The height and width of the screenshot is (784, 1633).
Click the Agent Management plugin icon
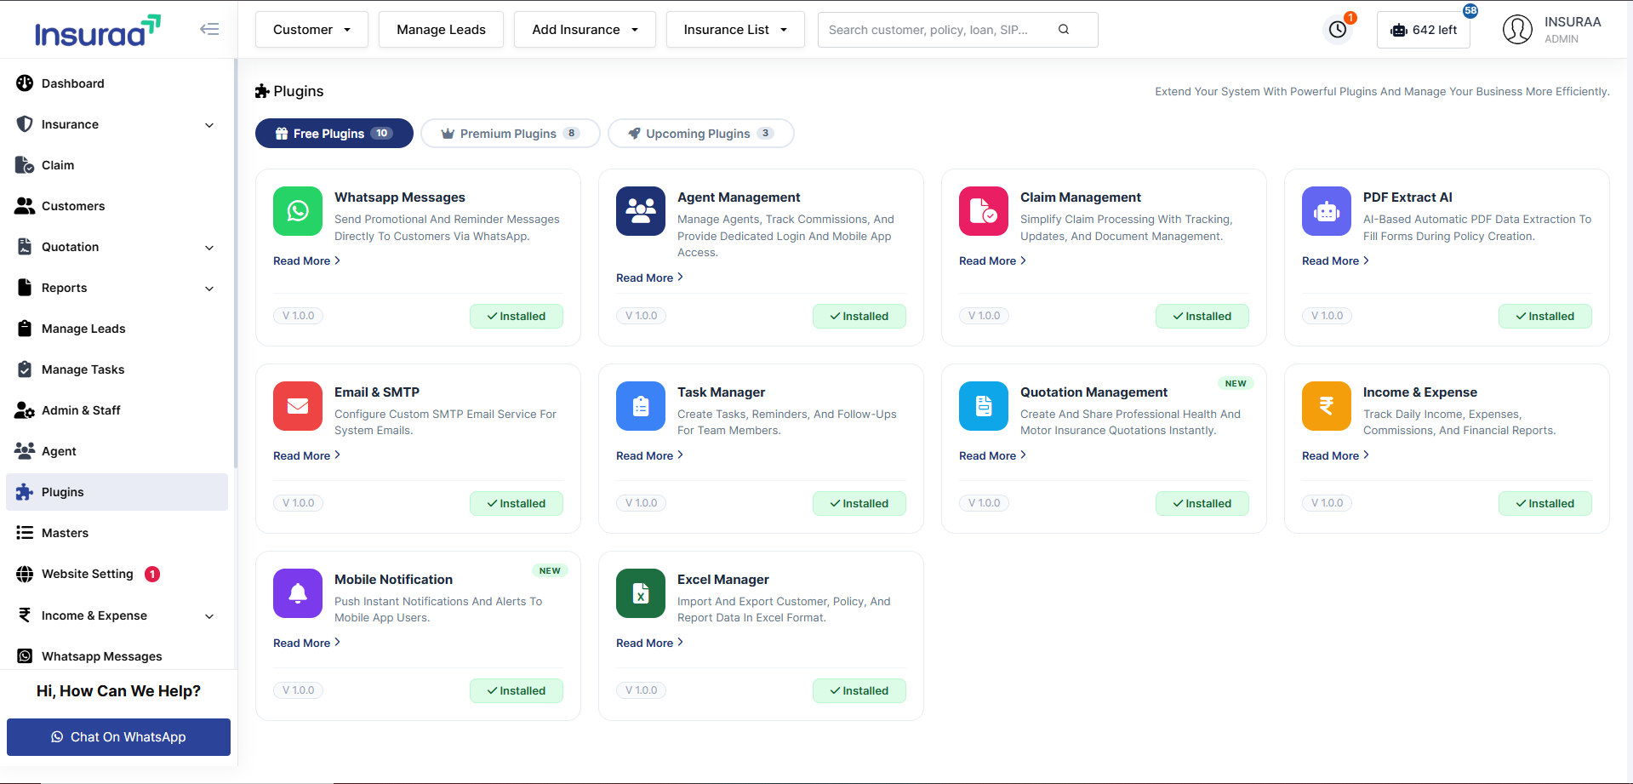click(641, 211)
